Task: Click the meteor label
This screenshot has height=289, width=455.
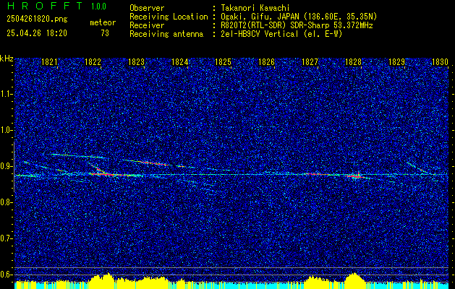Action: click(103, 22)
